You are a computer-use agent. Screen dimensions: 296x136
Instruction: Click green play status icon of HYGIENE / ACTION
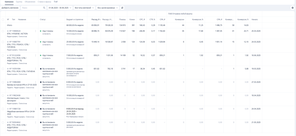(41, 31)
